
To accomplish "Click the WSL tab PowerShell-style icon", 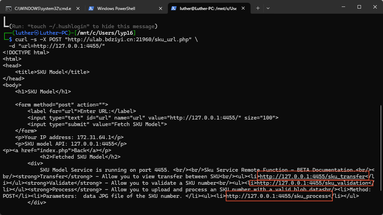I will tap(174, 8).
